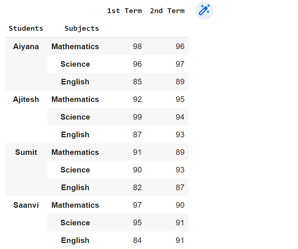Screen dimensions: 298x249
Task: Click Saanvi's Mathematics subject label
Action: pos(75,205)
